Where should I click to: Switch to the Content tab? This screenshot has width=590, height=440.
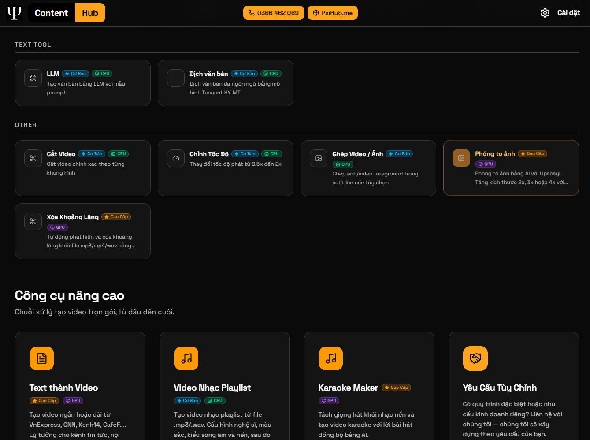coord(52,13)
